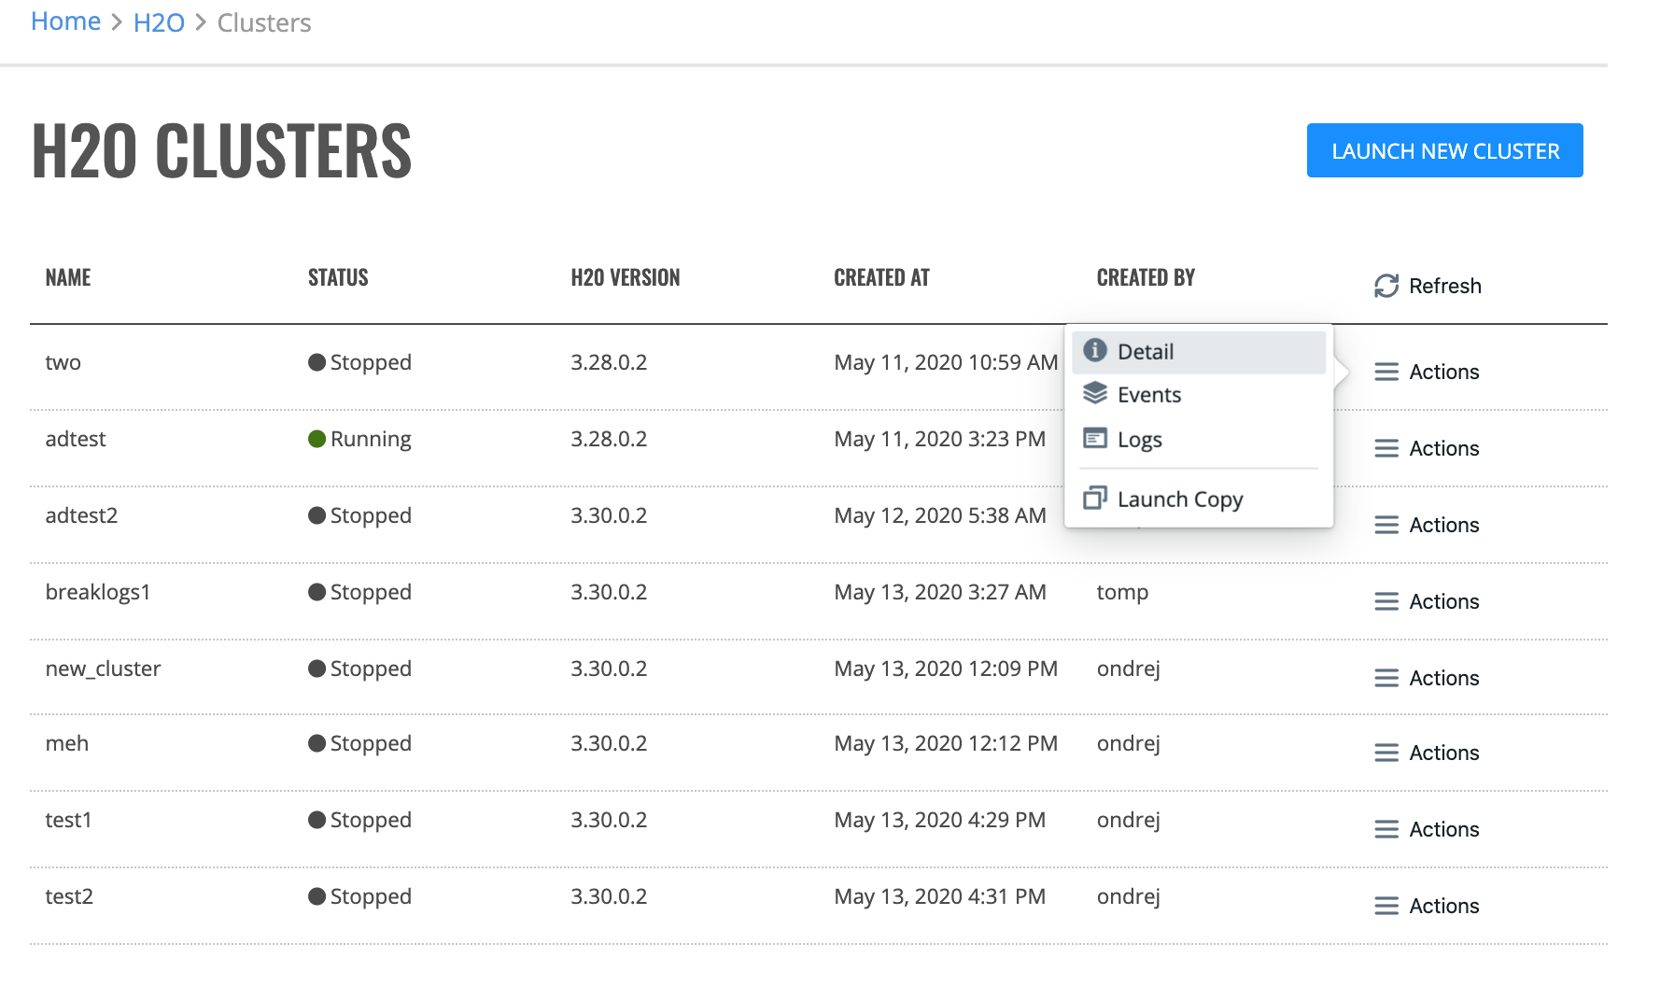Click the green Running status dot for adtest

(317, 439)
